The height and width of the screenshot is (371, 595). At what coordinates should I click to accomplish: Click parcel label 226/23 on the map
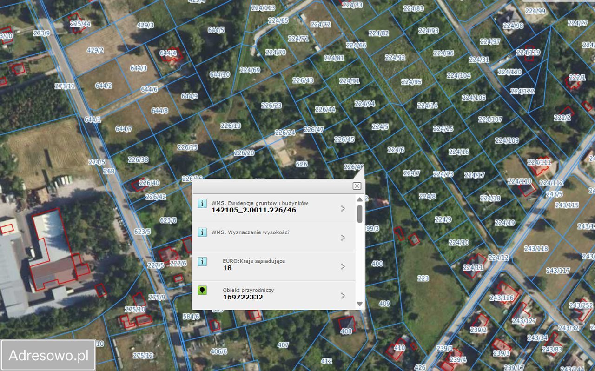tap(271, 106)
